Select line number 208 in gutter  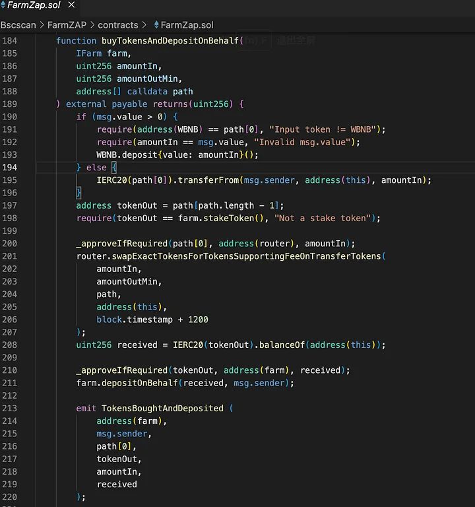9,345
